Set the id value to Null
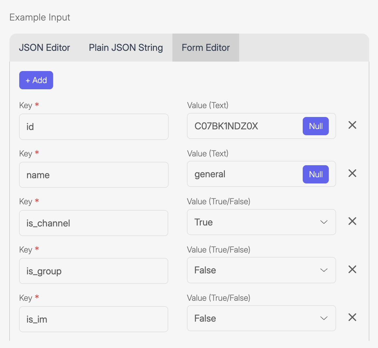378x348 pixels. (x=315, y=126)
